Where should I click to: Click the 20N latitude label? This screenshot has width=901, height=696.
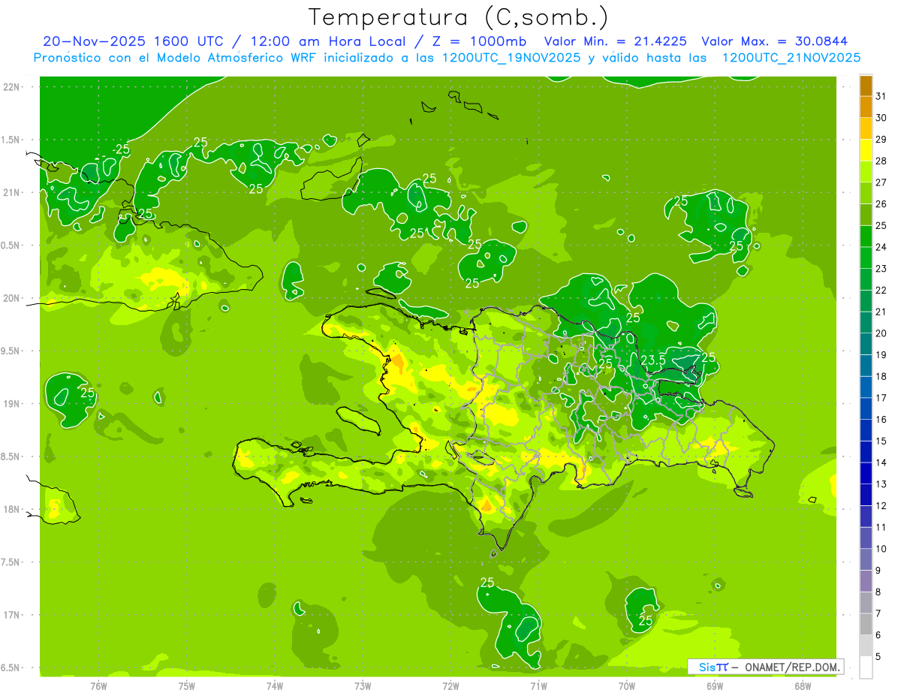pos(11,298)
